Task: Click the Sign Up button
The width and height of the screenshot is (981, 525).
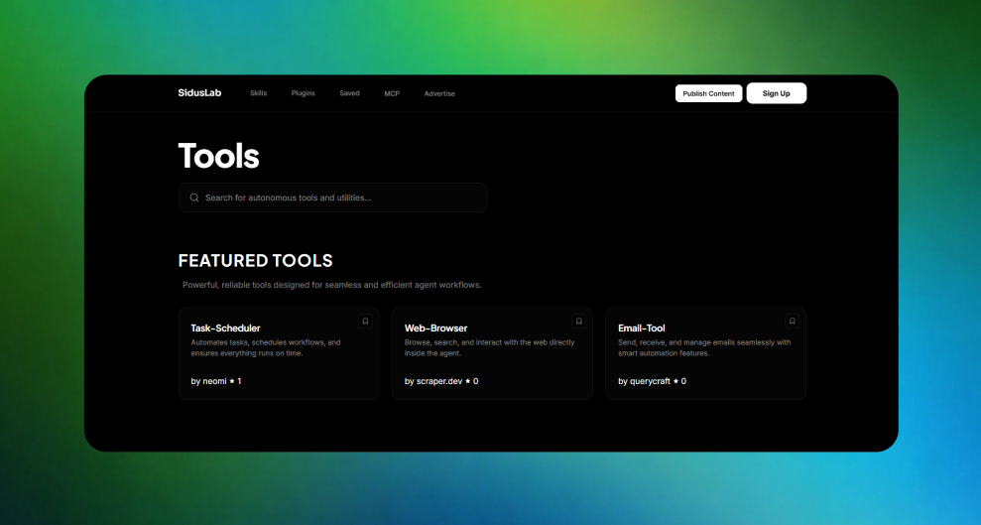Action: [777, 93]
